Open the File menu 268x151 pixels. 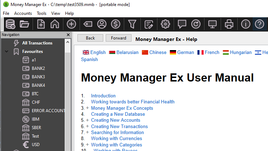[6, 13]
